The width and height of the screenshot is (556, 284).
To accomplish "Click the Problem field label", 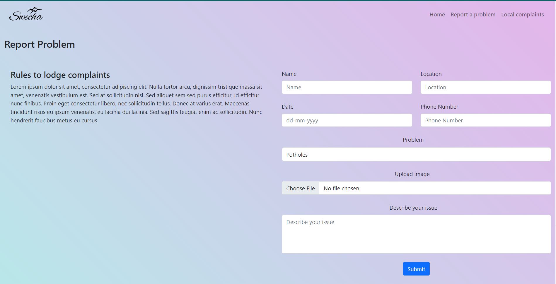I will click(413, 140).
